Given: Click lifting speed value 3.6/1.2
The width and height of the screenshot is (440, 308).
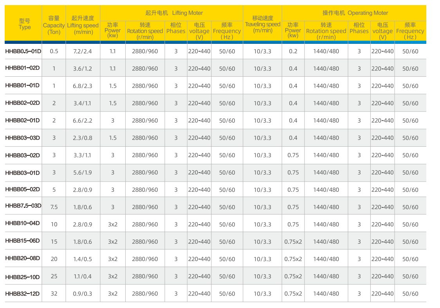Looking at the screenshot, I should point(83,69).
